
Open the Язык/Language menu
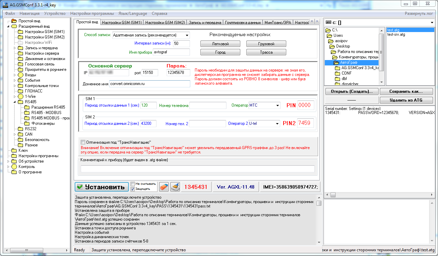[132, 13]
